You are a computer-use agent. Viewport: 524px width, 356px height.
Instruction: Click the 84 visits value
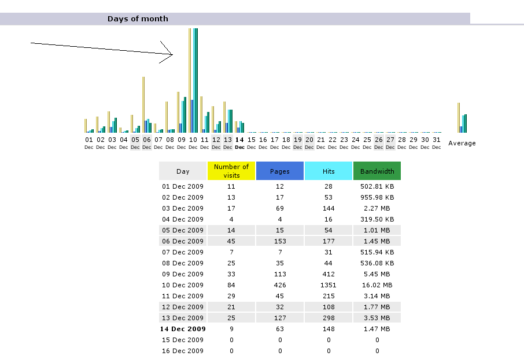pyautogui.click(x=231, y=286)
